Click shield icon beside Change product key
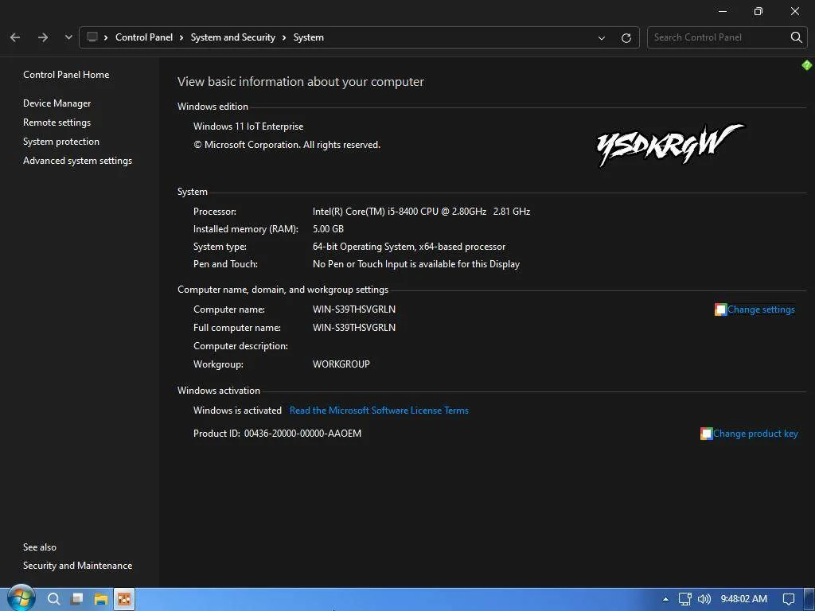The image size is (815, 611). [707, 434]
